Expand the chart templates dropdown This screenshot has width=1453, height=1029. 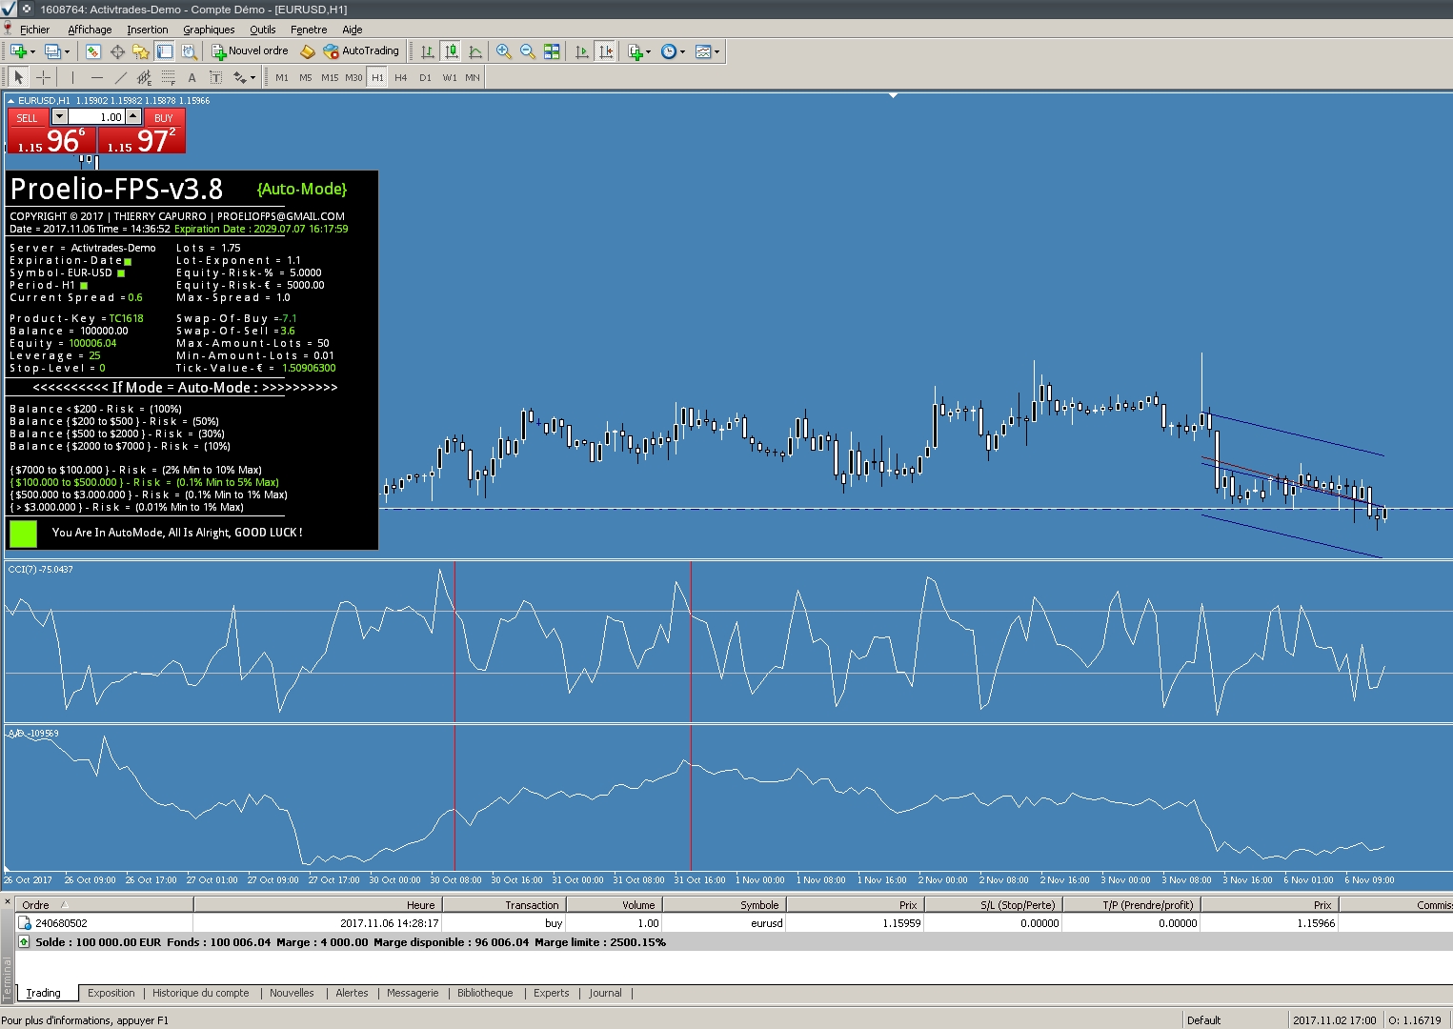(716, 51)
